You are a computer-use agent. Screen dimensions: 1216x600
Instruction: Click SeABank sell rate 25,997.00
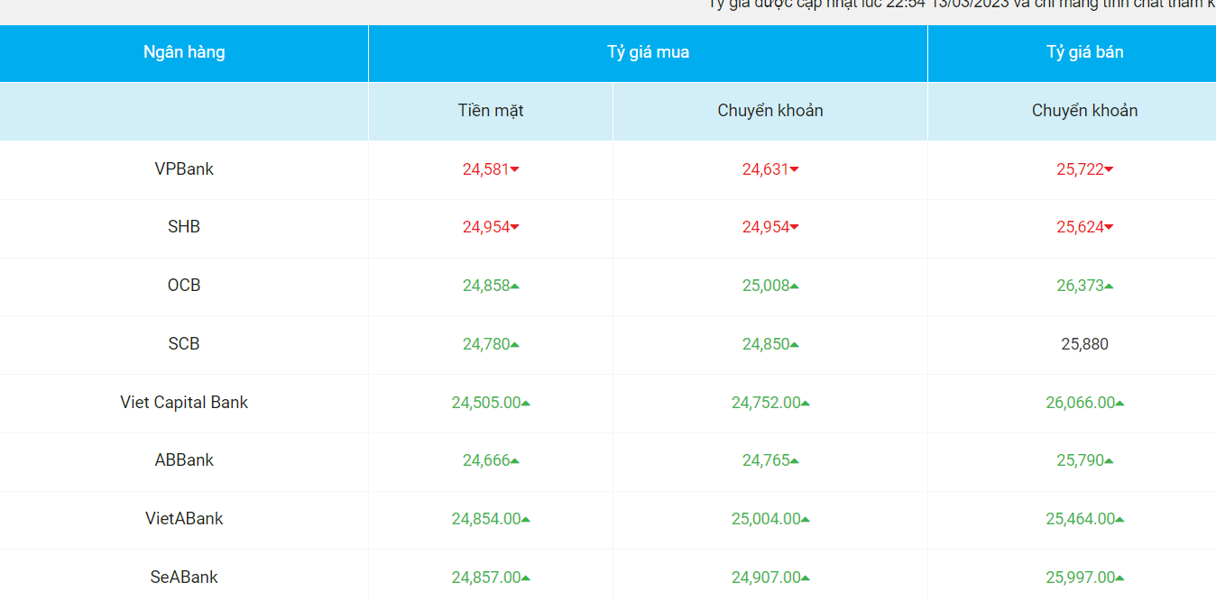tap(1081, 577)
